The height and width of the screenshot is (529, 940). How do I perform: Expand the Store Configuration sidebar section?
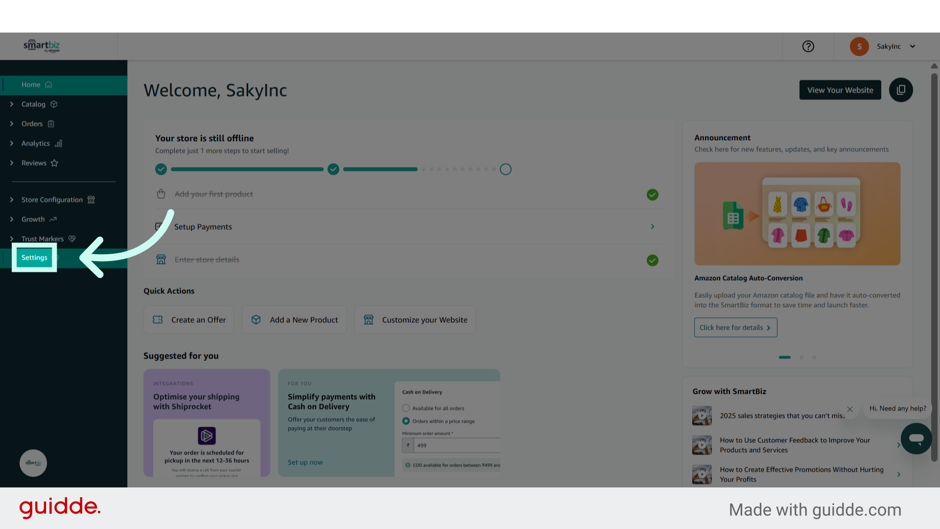coord(52,200)
